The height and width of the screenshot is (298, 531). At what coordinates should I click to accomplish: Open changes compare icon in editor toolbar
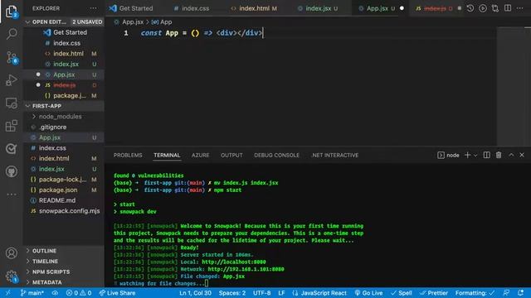[495, 8]
